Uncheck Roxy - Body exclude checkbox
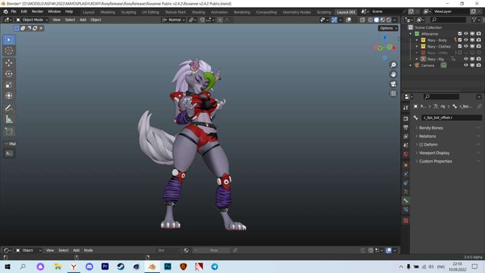This screenshot has width=485, height=273. [x=460, y=40]
